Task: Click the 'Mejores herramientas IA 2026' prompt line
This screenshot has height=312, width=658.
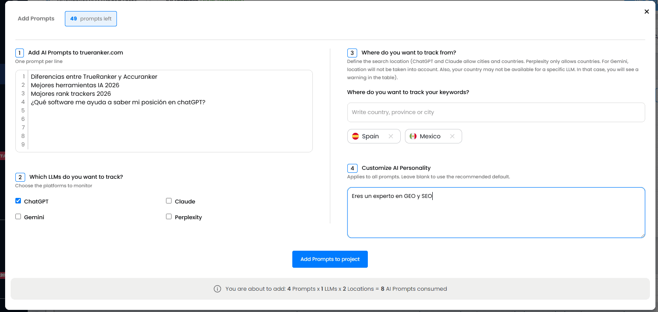Action: pyautogui.click(x=75, y=85)
